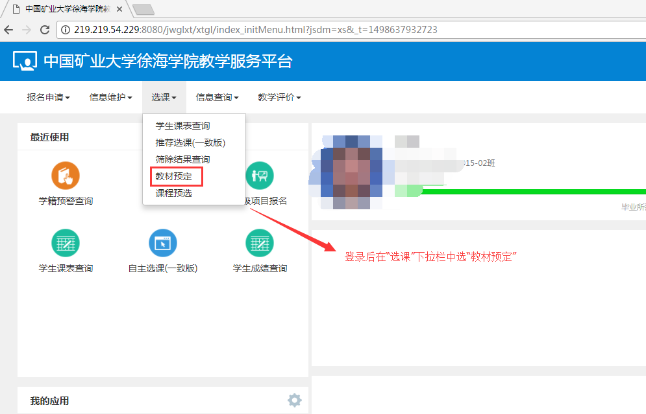This screenshot has width=646, height=414.
Task: Choose 教材预定 from the dropdown
Action: pyautogui.click(x=173, y=176)
